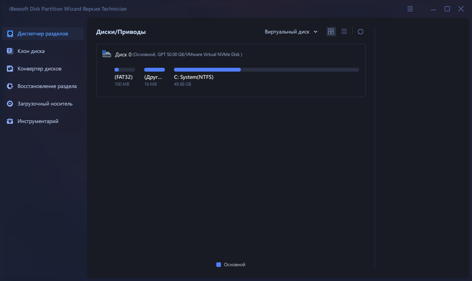The image size is (472, 281).
Task: Click the C: System usage bar
Action: (266, 70)
